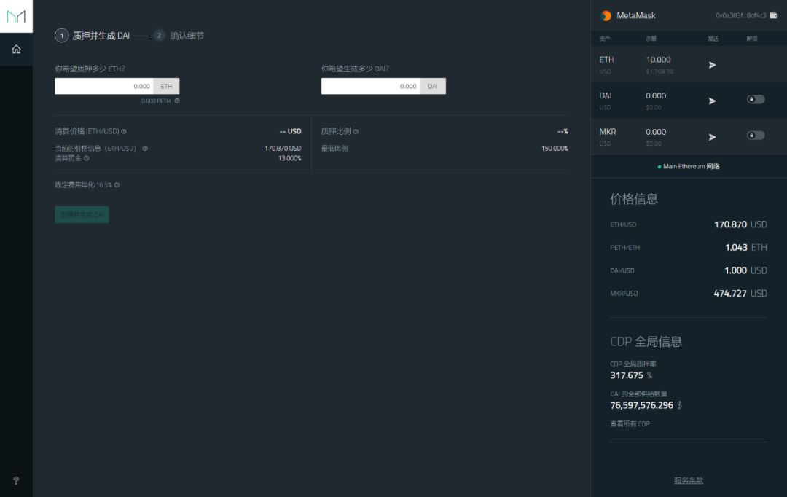Select the Home icon in the left sidebar
This screenshot has width=787, height=497.
pyautogui.click(x=16, y=50)
